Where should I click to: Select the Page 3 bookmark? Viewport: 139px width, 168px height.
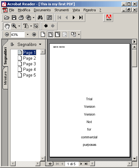(x=29, y=64)
